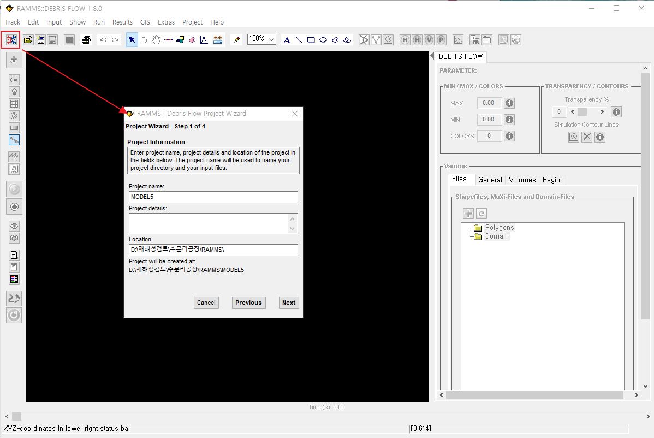654x438 pixels.
Task: Click the MAX value field showing 0.00
Action: [489, 103]
